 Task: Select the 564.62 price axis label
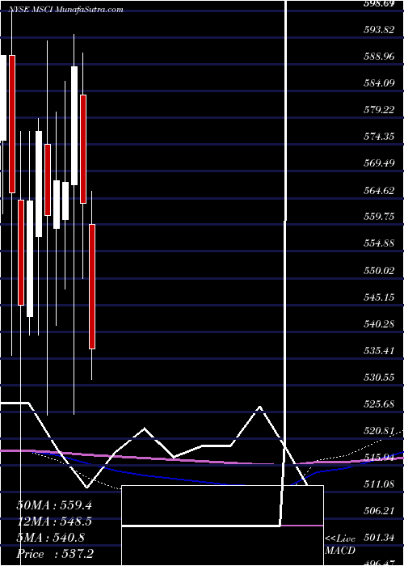[x=378, y=190]
